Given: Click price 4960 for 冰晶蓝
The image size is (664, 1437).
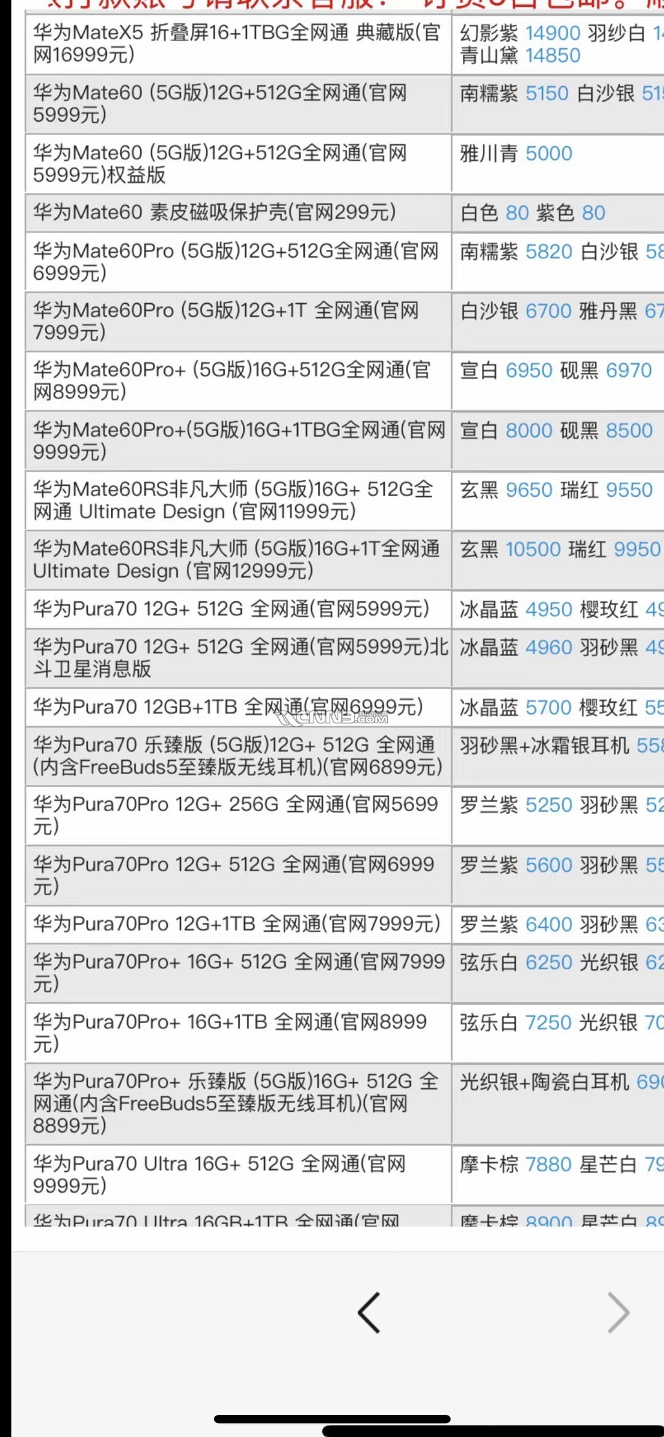Looking at the screenshot, I should [x=549, y=647].
